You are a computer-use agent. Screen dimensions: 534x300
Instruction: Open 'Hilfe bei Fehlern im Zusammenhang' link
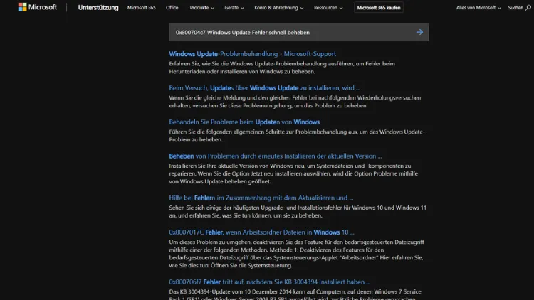[261, 198]
